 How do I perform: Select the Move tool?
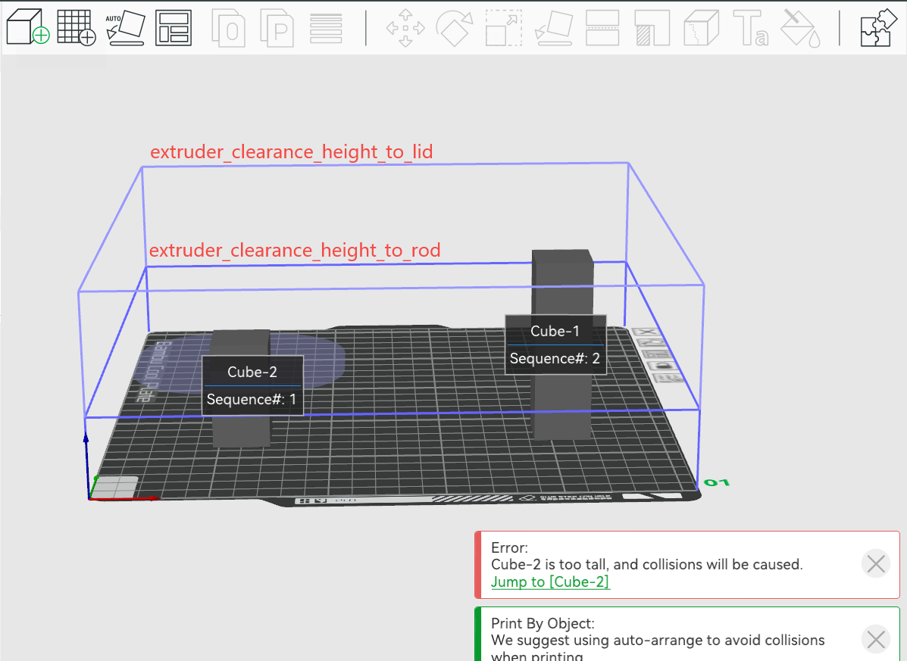405,28
